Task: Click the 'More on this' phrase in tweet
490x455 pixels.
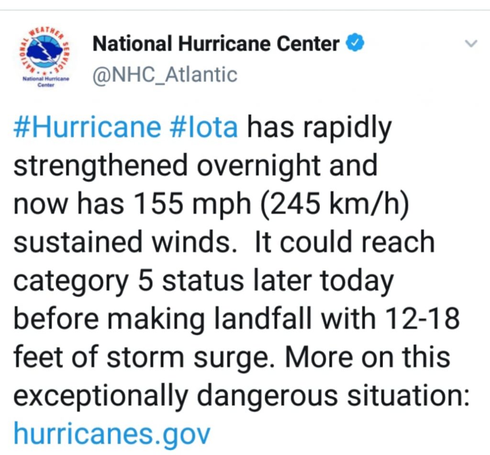Action: pyautogui.click(x=367, y=357)
